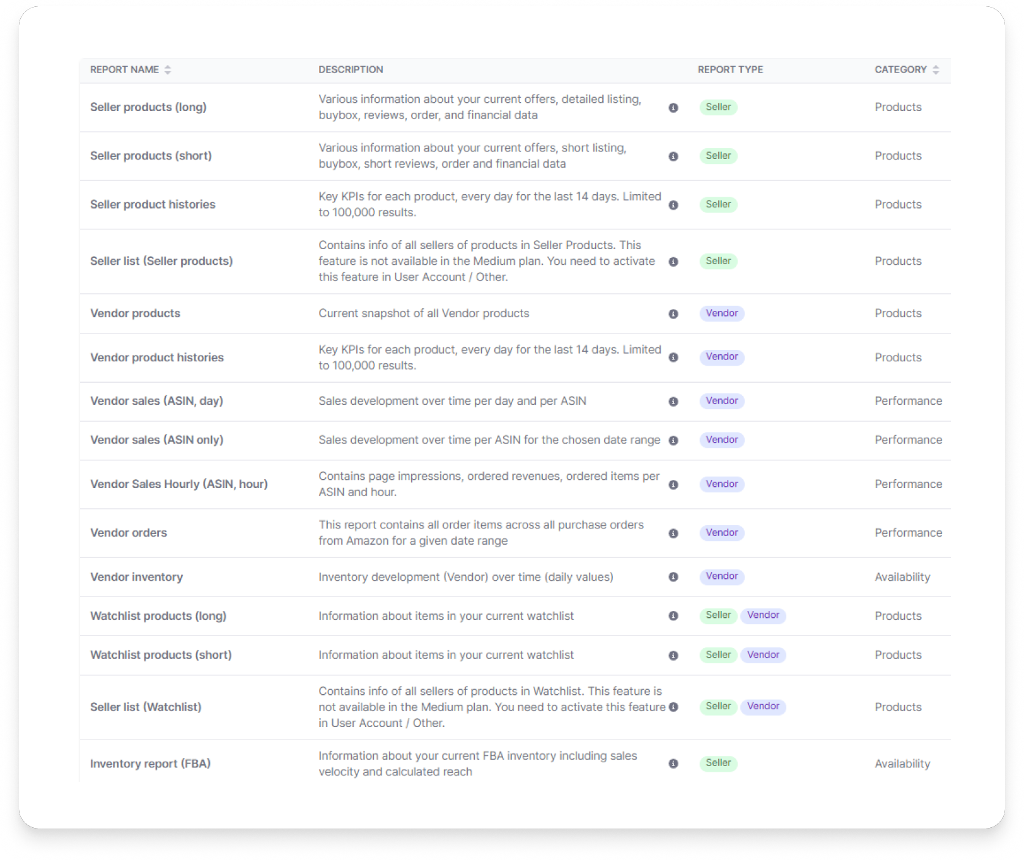This screenshot has width=1024, height=860.
Task: Open the Seller products (short) report
Action: 151,156
